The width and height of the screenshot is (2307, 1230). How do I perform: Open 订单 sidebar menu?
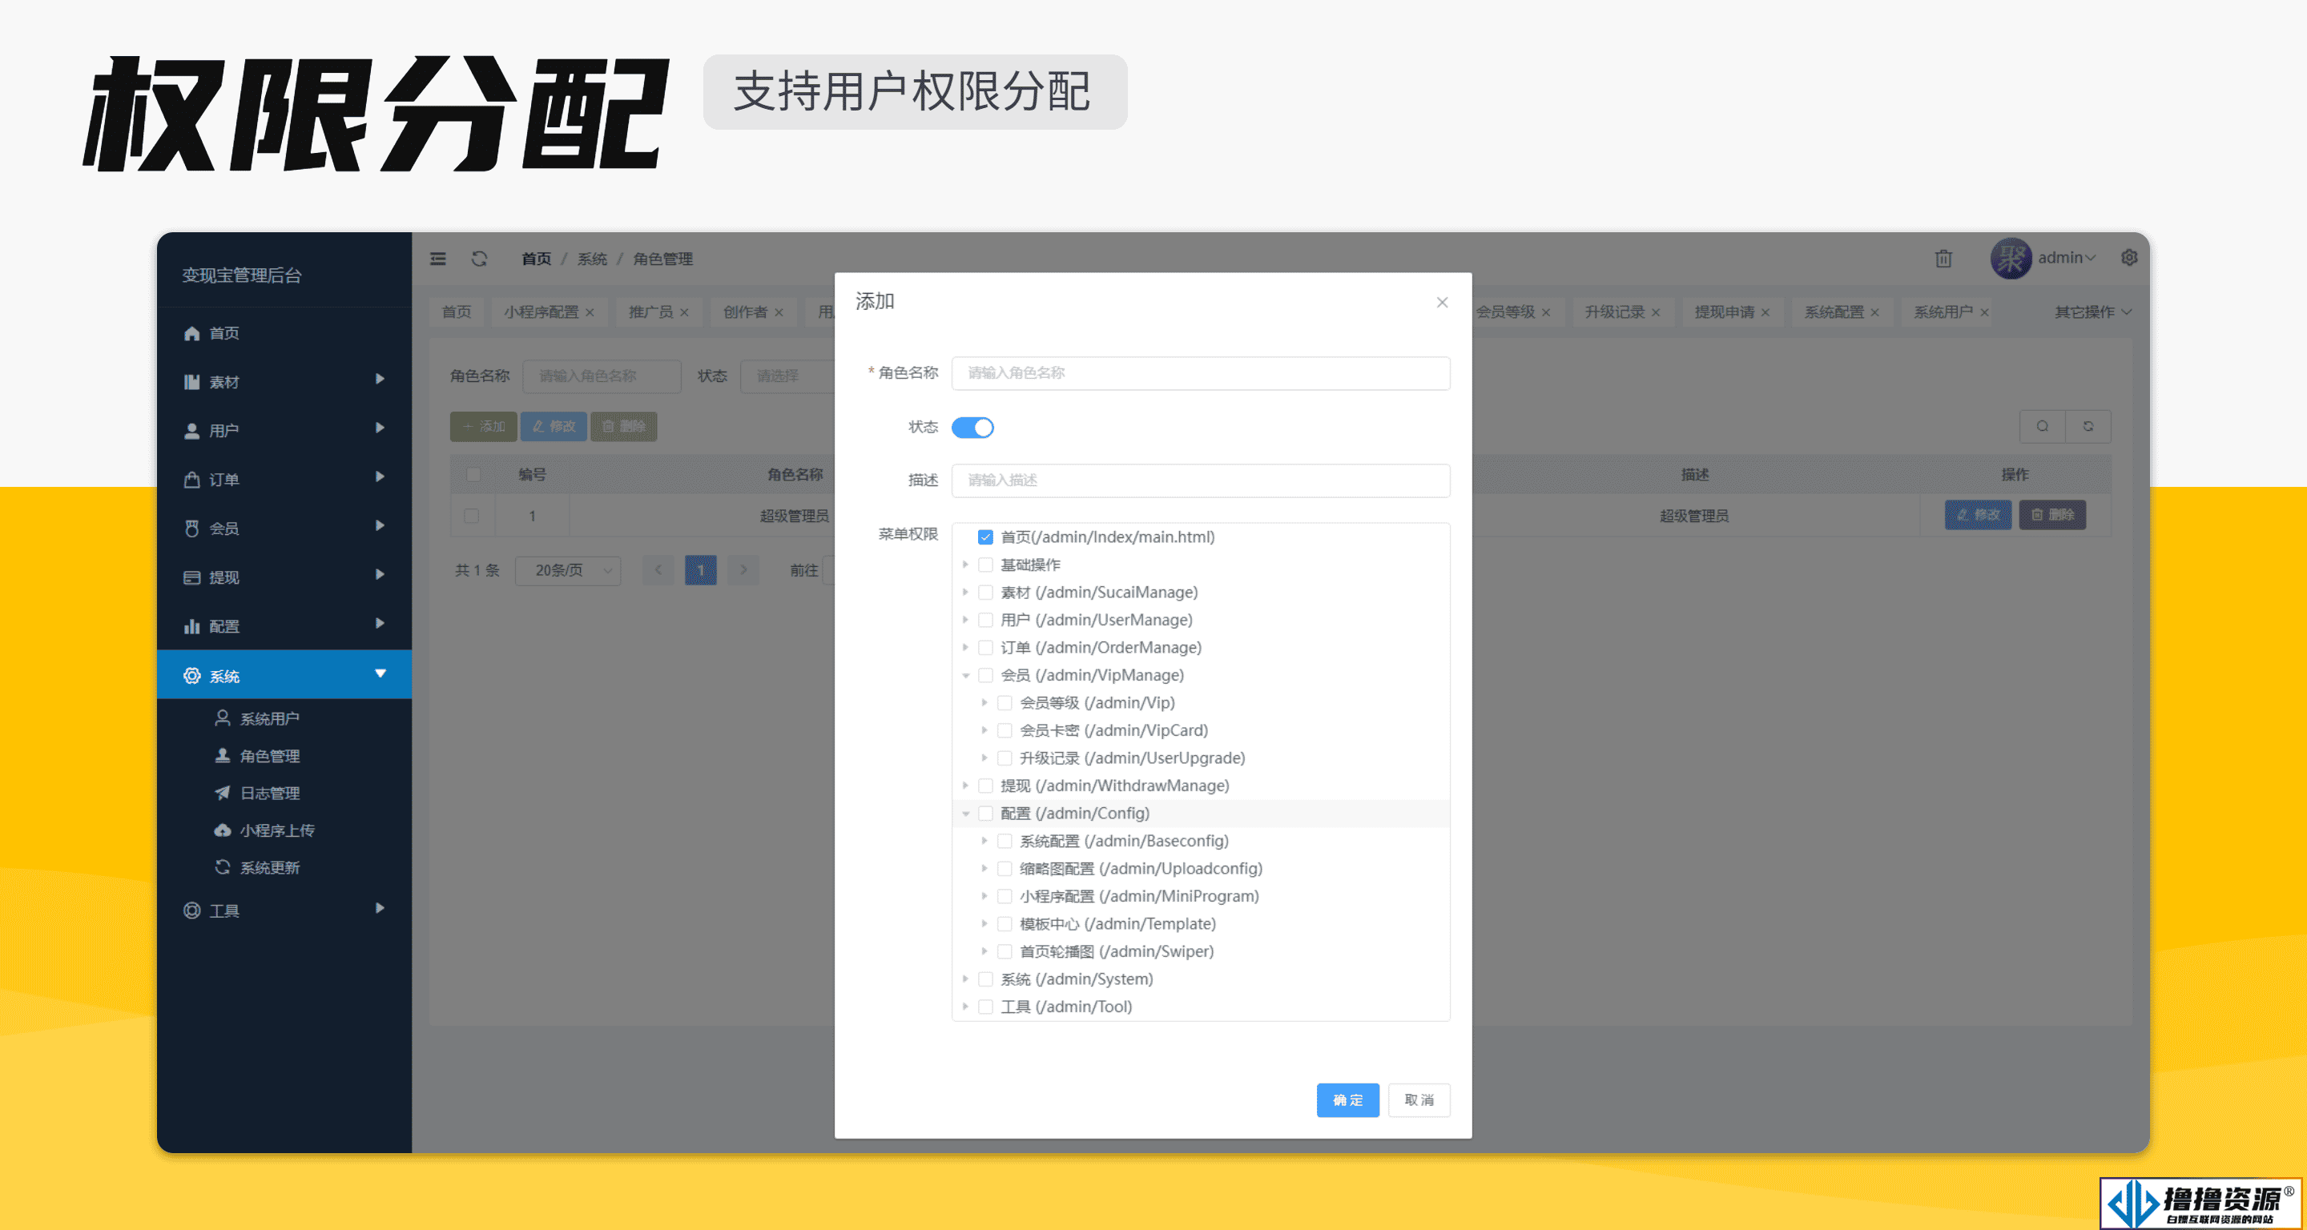[x=284, y=479]
